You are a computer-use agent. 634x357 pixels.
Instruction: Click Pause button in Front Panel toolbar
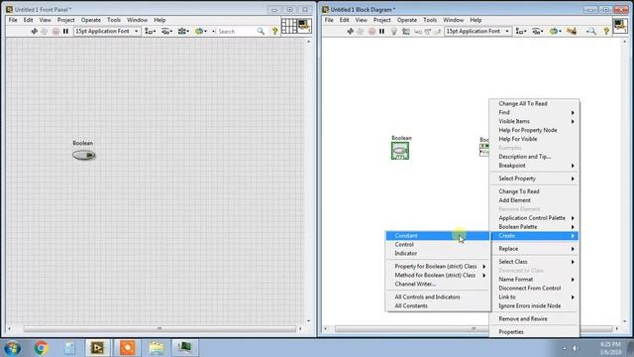pyautogui.click(x=65, y=31)
